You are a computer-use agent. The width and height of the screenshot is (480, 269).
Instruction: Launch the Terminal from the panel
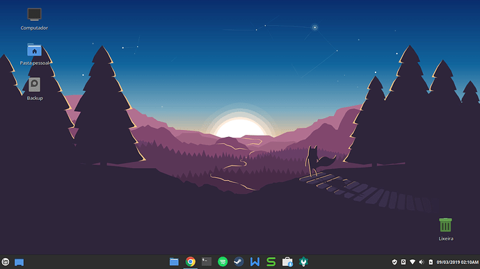207,261
